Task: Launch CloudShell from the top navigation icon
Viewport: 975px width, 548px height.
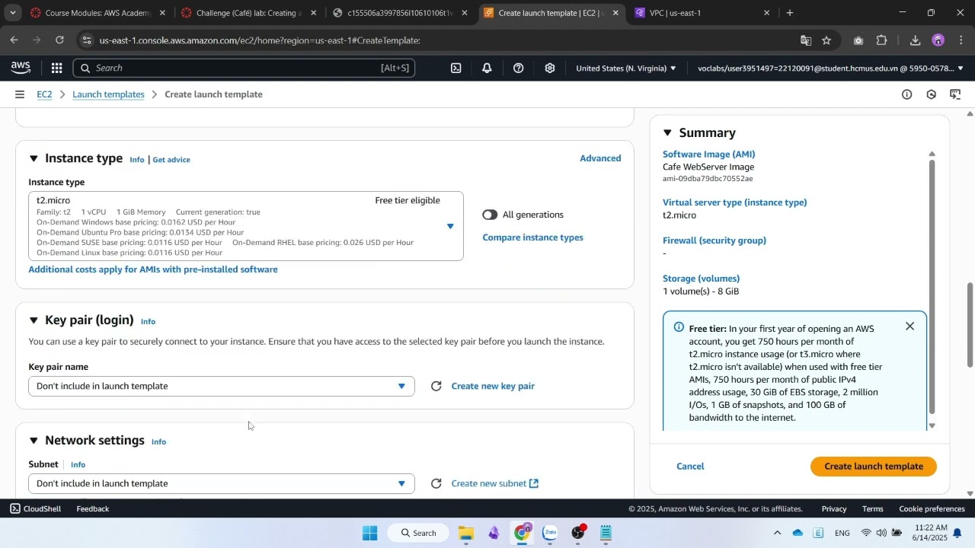Action: pyautogui.click(x=456, y=68)
